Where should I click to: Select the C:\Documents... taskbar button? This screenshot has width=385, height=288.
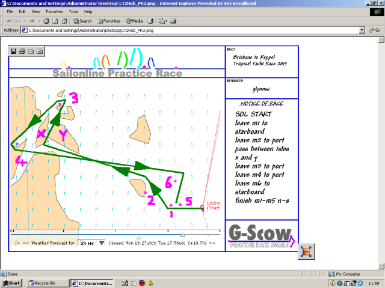tap(92, 283)
